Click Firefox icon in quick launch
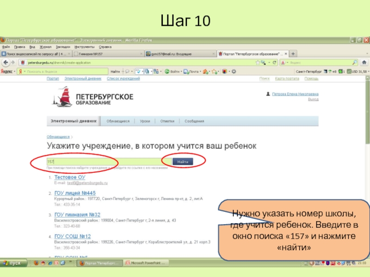 pos(36,263)
